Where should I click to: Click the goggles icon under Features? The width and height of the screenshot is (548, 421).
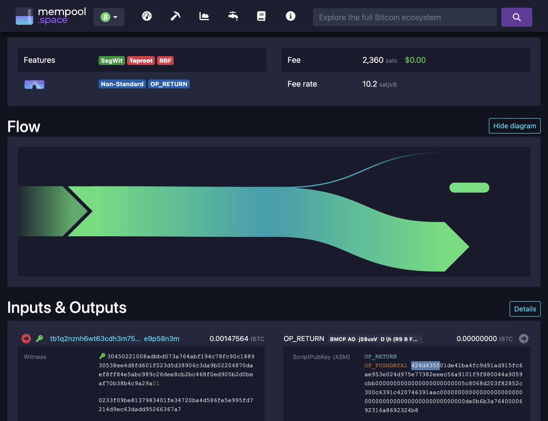(34, 84)
